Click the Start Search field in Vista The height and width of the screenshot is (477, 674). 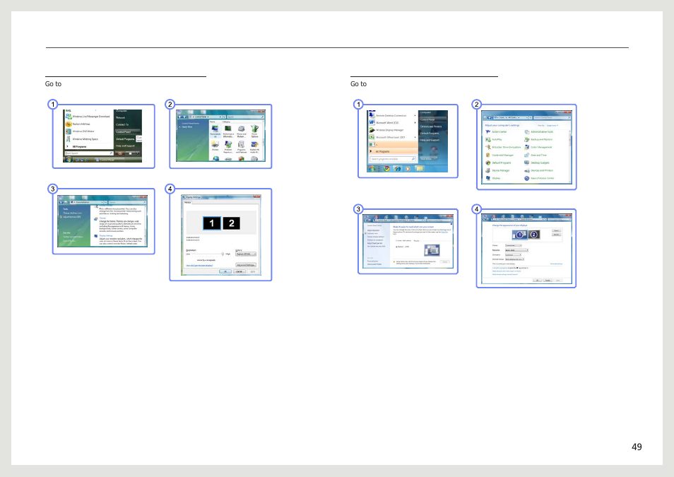(89, 153)
